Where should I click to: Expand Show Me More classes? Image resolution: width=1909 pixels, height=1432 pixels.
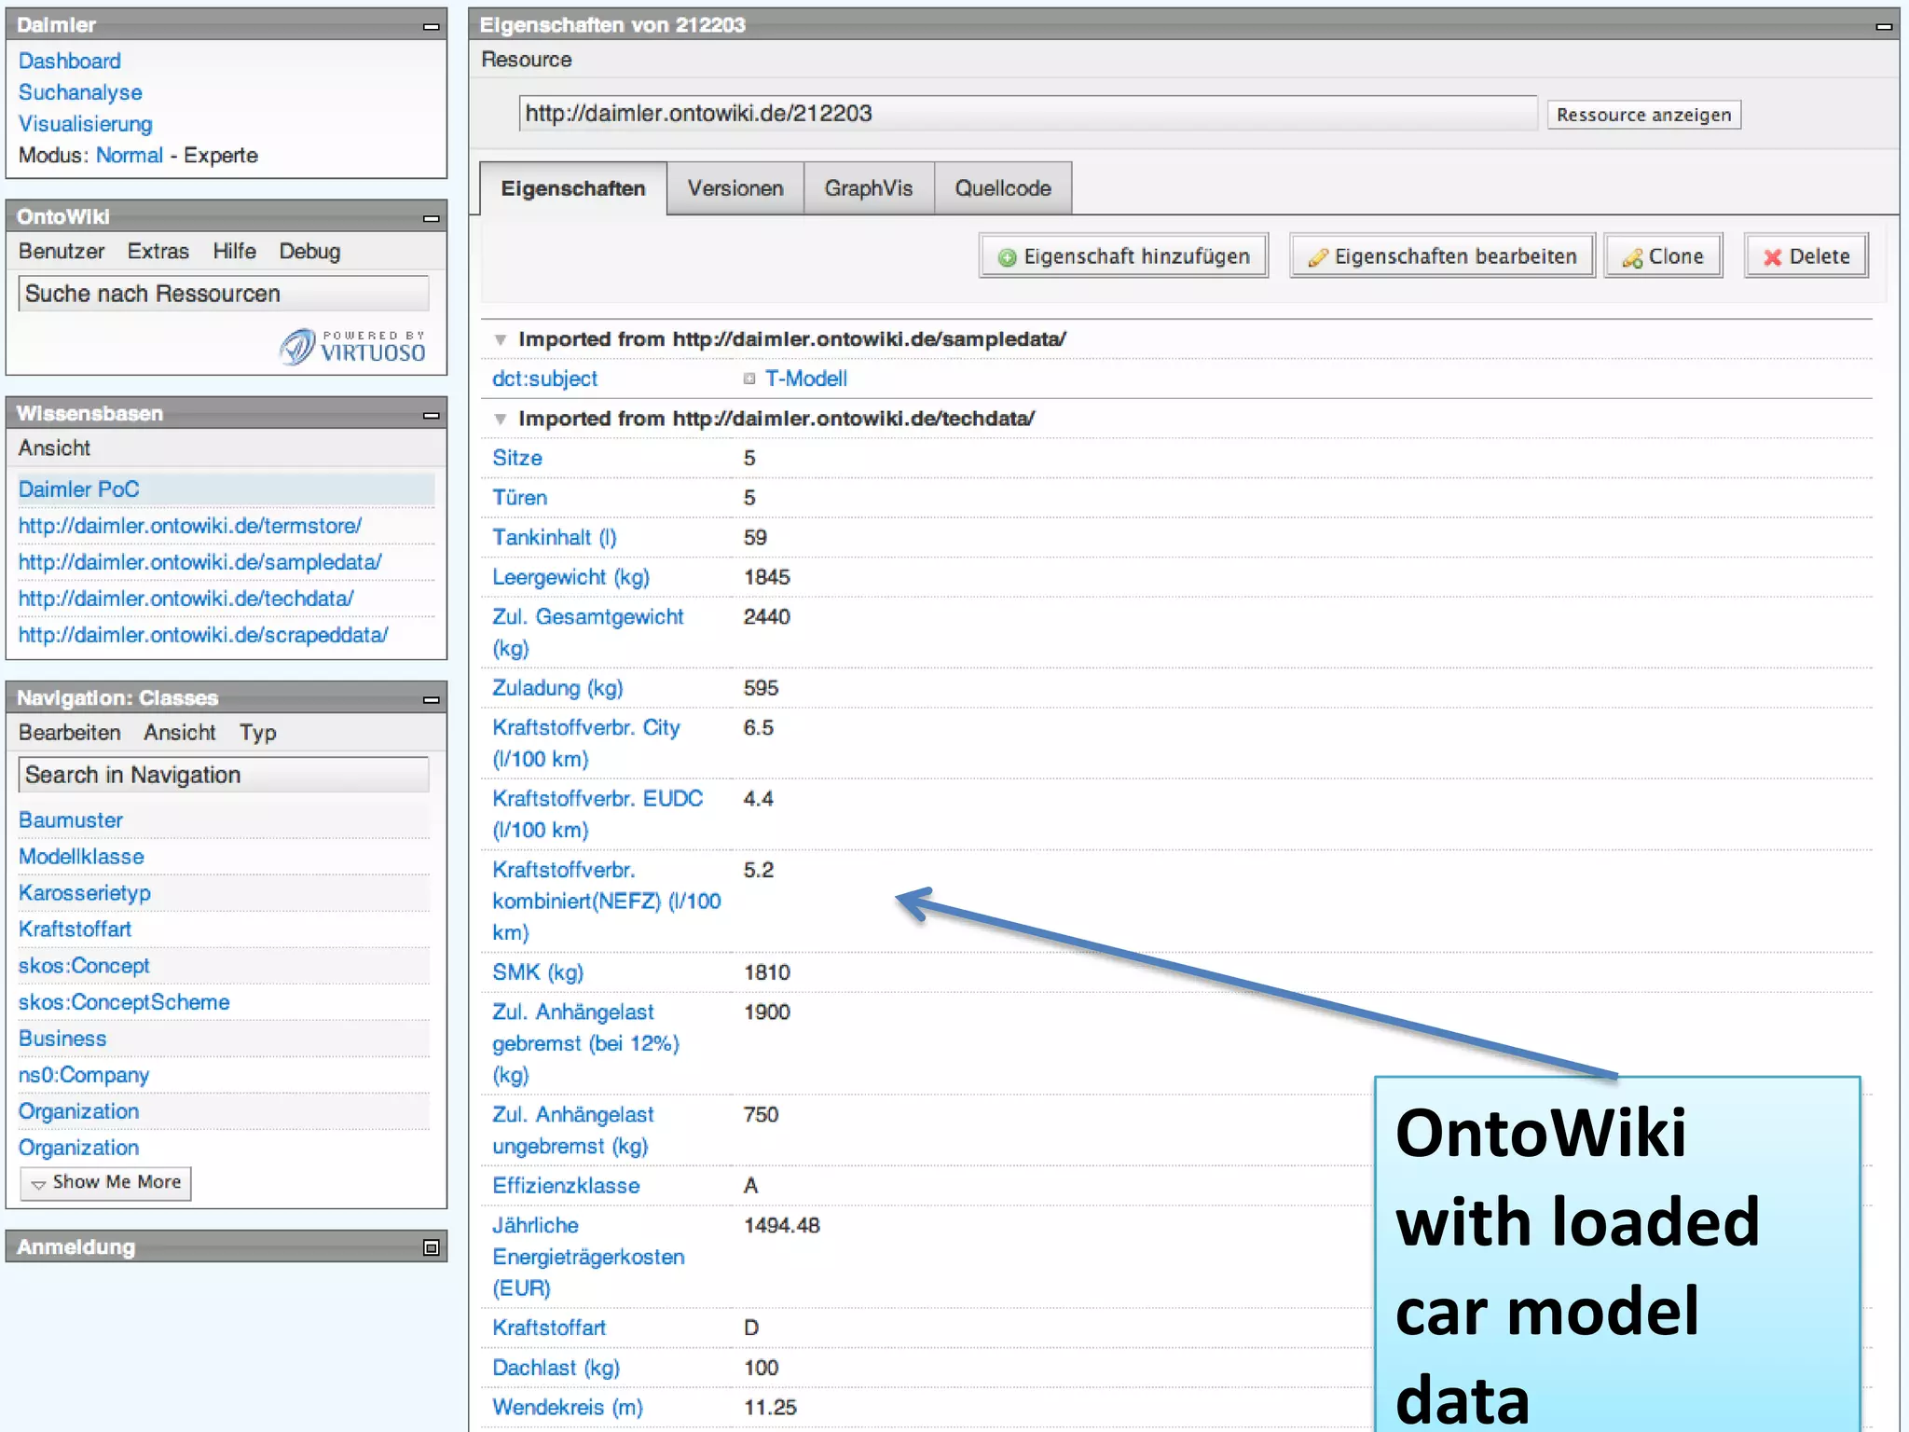(106, 1182)
